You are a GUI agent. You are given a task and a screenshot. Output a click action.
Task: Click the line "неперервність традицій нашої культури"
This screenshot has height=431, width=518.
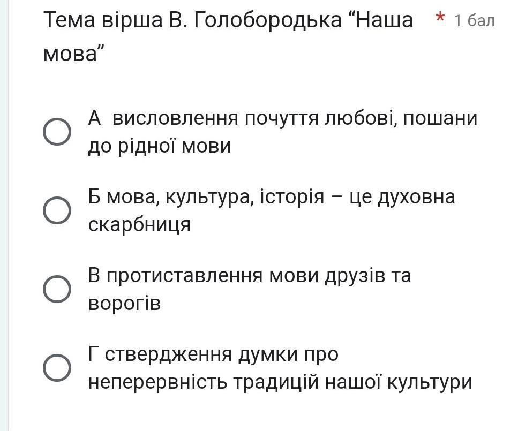coord(280,382)
